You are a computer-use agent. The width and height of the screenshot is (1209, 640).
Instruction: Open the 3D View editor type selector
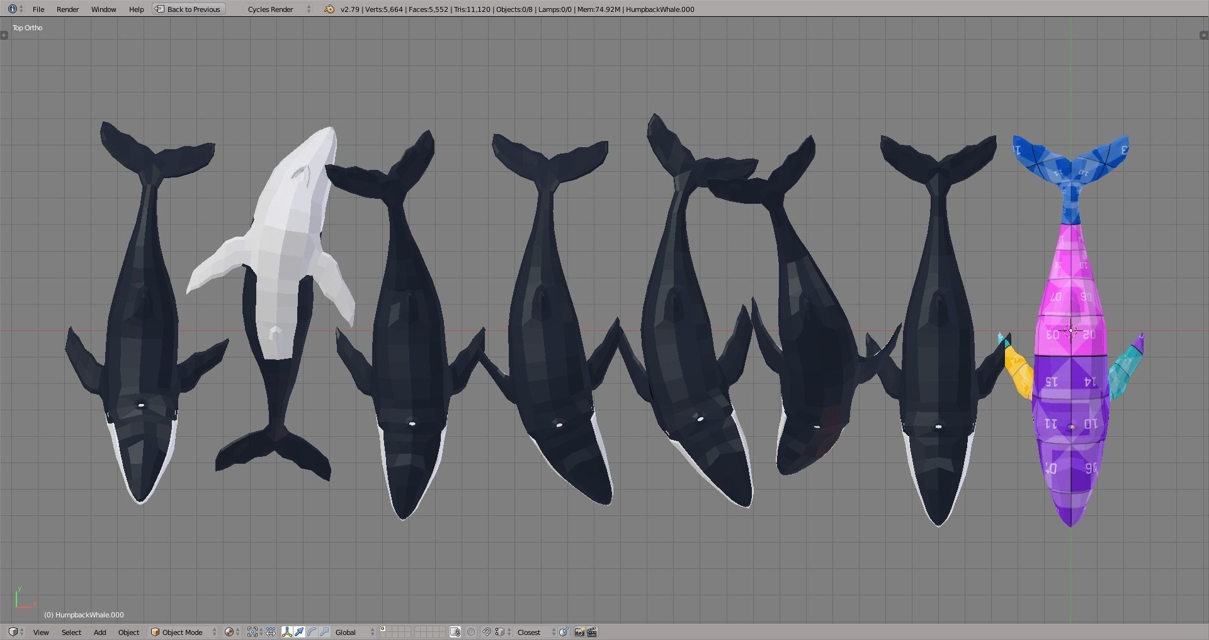(16, 632)
